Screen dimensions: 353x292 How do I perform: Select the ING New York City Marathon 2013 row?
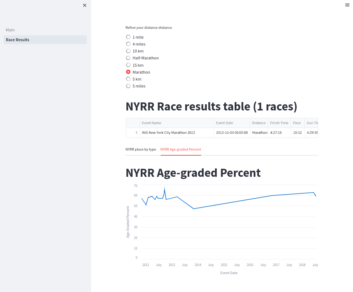(168, 133)
